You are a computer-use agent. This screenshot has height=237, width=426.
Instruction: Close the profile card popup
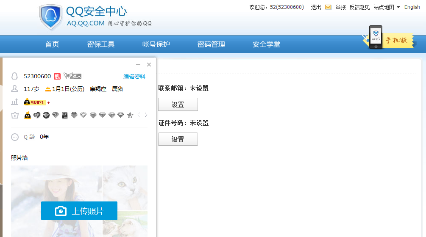[x=149, y=64]
